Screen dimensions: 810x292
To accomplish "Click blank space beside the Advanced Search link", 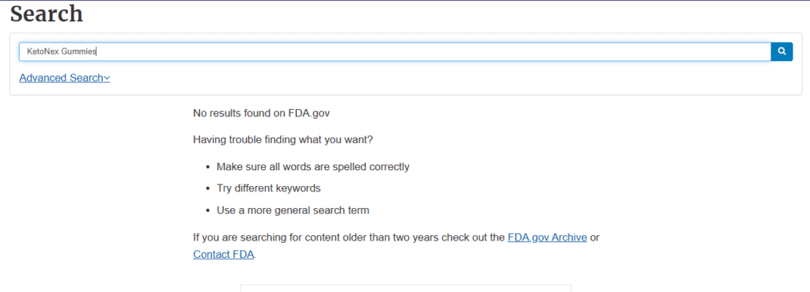I will coord(413,78).
